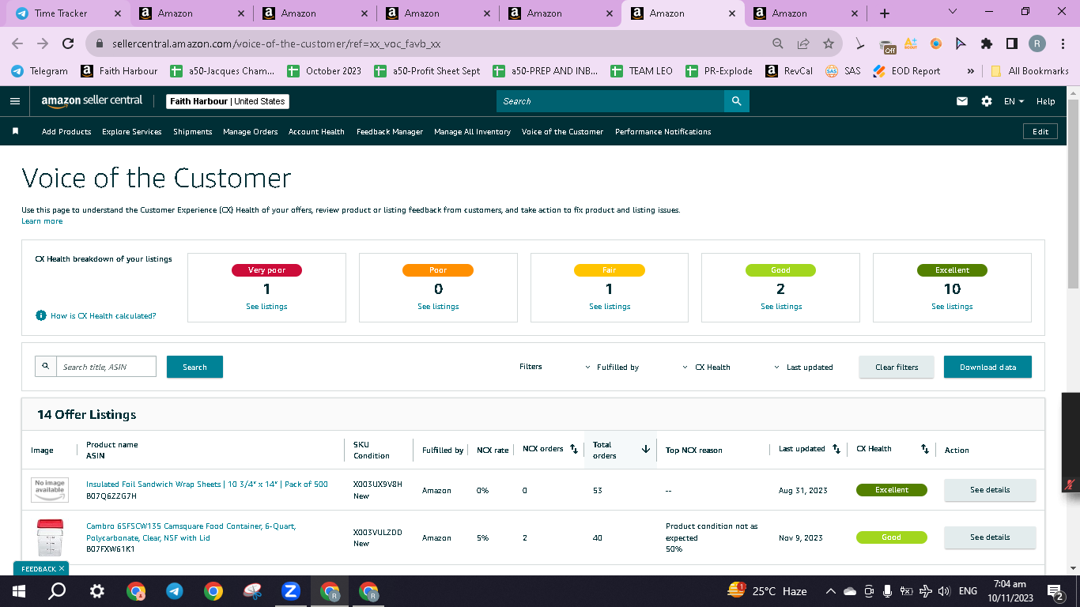The width and height of the screenshot is (1080, 607).
Task: Open the Chrome three-dot menu
Action: pos(1062,44)
